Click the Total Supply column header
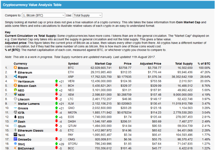The image size is (216, 150). tap(184, 64)
